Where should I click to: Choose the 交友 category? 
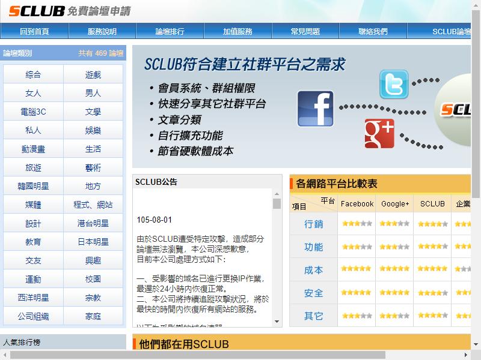[33, 260]
